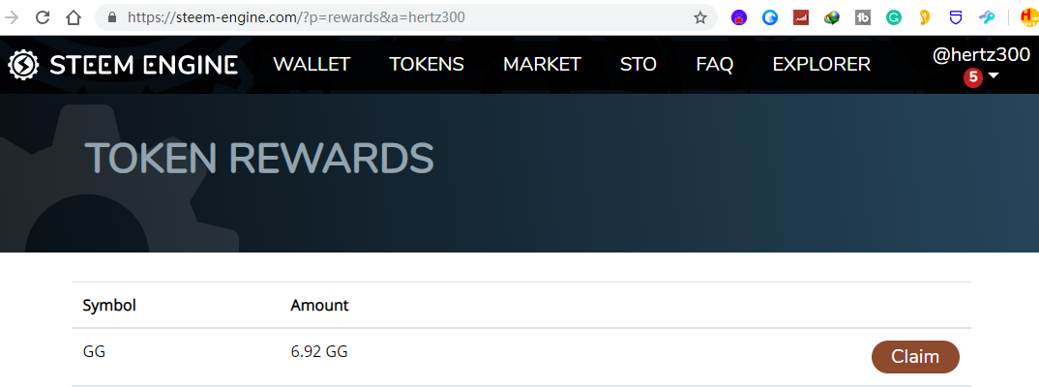The width and height of the screenshot is (1039, 387).
Task: Open the purple TV extension icon
Action: (x=739, y=17)
